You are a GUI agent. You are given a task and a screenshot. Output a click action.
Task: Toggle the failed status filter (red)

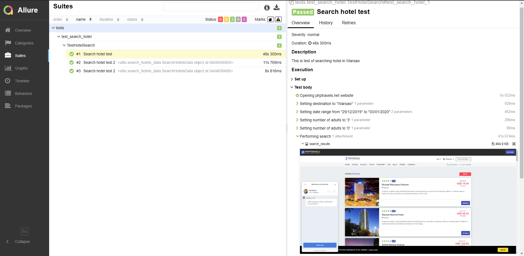(x=220, y=19)
